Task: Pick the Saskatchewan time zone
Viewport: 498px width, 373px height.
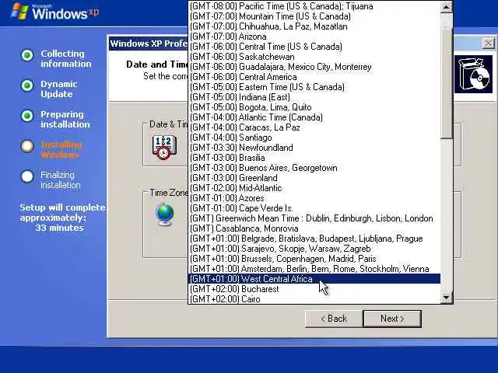Action: [314, 57]
